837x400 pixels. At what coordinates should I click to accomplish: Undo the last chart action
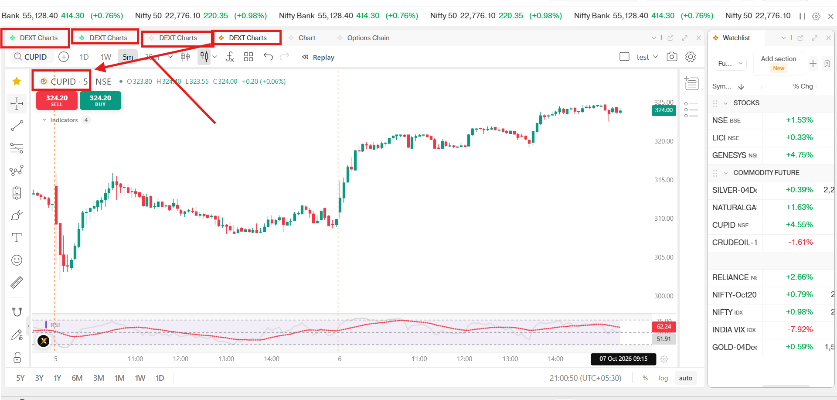(268, 57)
